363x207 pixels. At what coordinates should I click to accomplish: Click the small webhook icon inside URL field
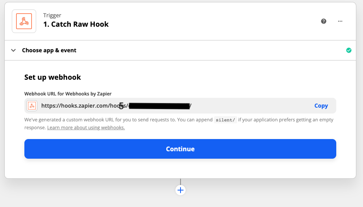click(32, 106)
